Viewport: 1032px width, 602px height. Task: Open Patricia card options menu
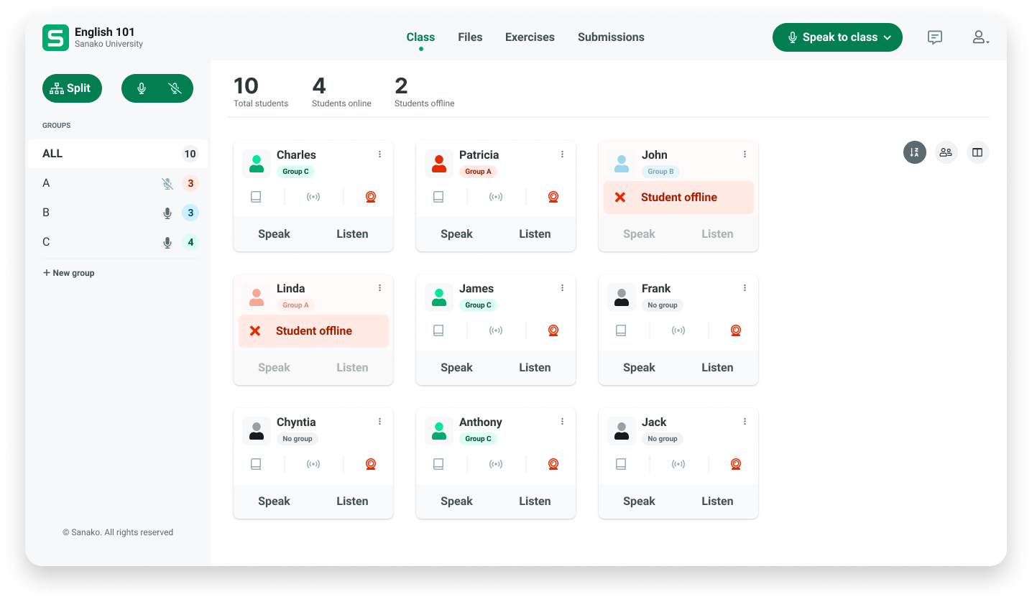pos(562,154)
